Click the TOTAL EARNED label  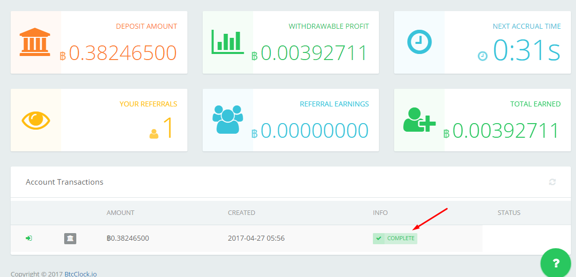(x=536, y=104)
